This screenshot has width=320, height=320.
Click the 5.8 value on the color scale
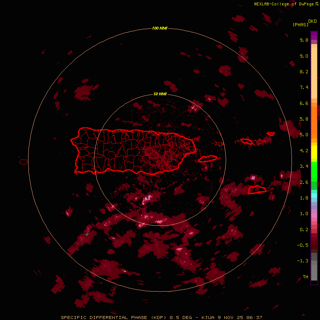click(304, 119)
